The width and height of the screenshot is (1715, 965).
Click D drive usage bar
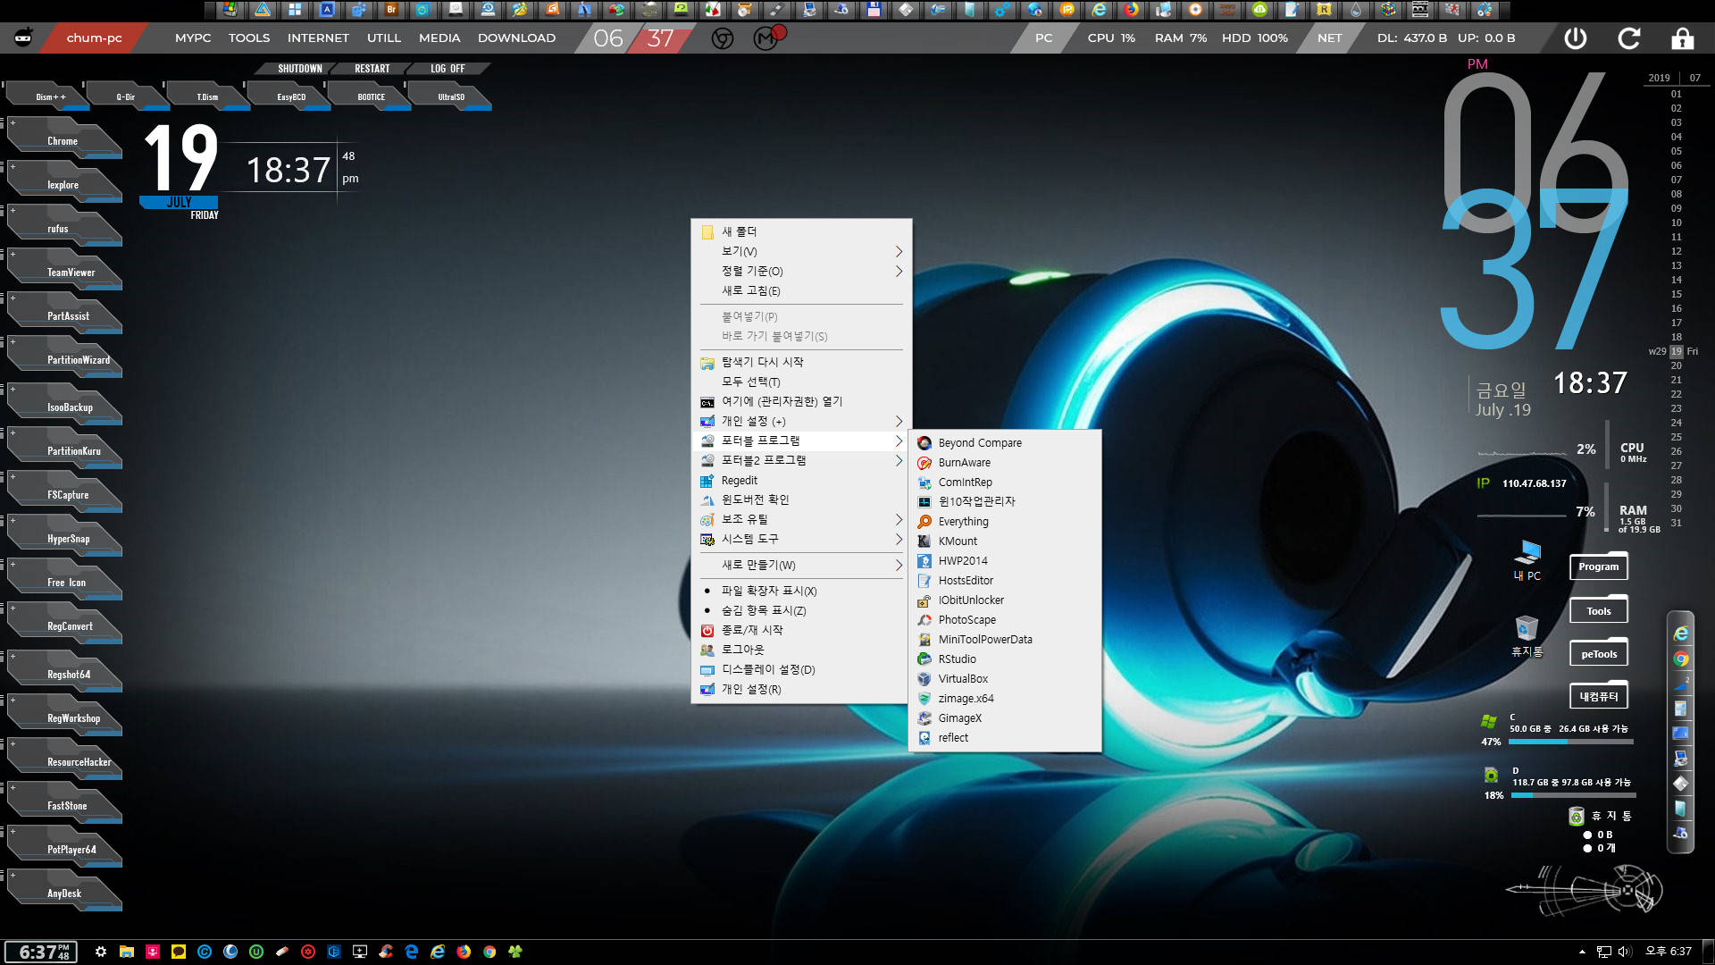pyautogui.click(x=1573, y=795)
